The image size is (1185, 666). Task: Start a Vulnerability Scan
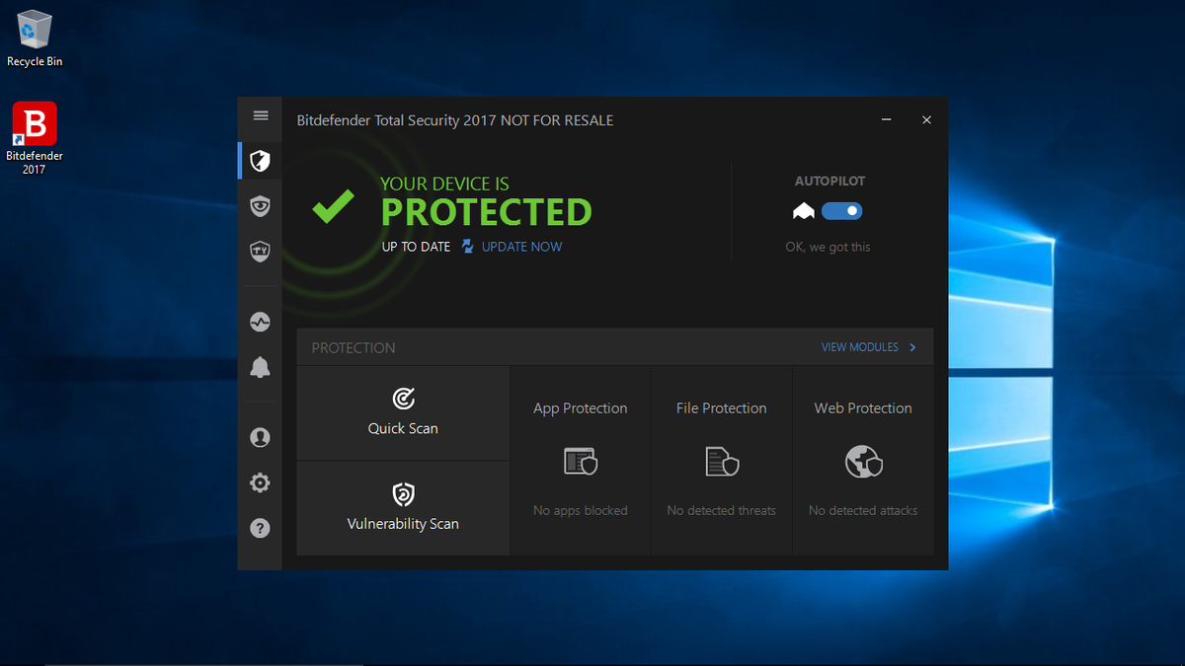tap(403, 508)
